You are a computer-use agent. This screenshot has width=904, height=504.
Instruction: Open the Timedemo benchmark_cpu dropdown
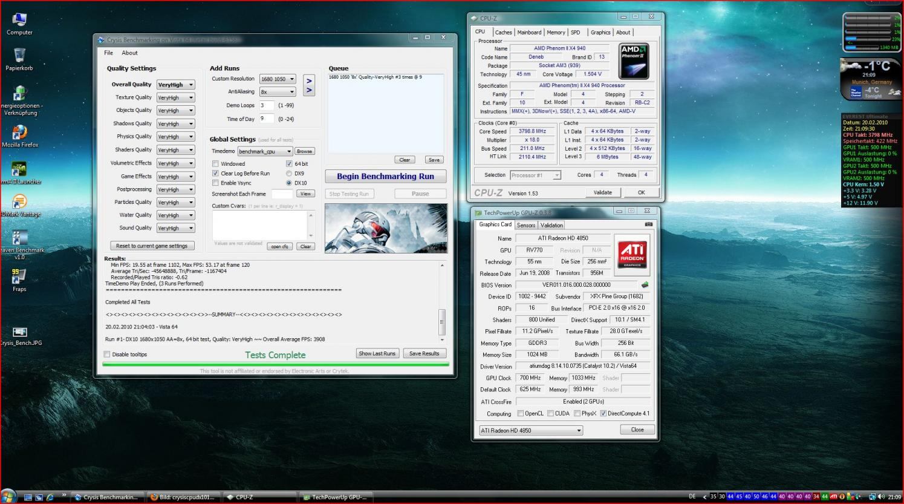click(x=265, y=151)
